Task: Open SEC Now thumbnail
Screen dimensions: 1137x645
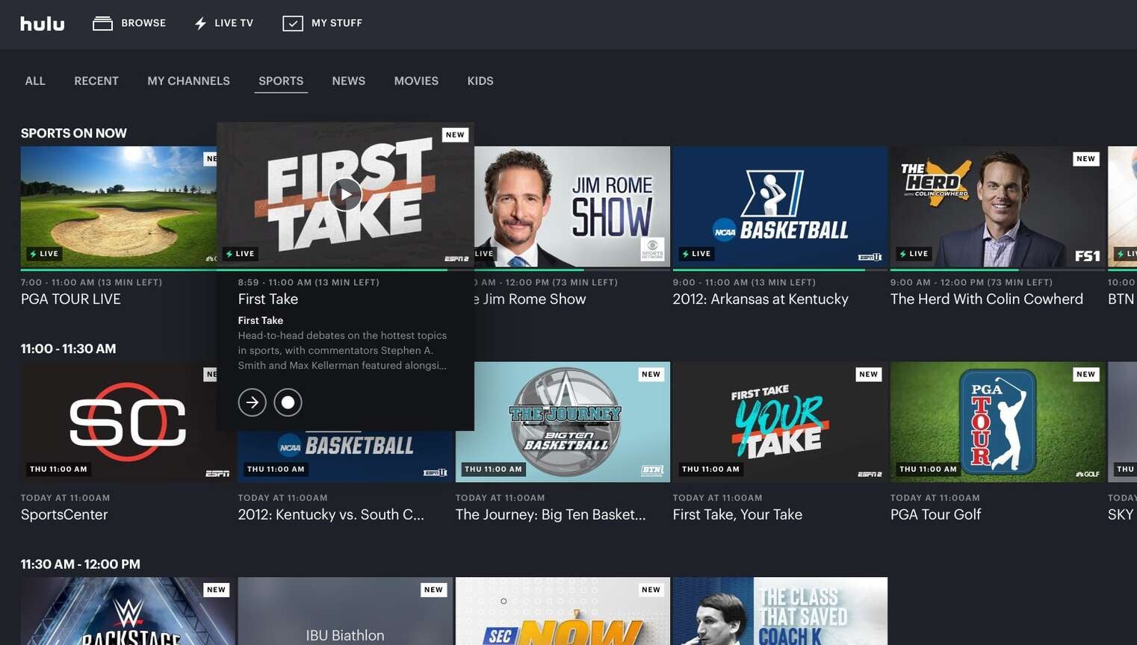Action: click(x=563, y=611)
